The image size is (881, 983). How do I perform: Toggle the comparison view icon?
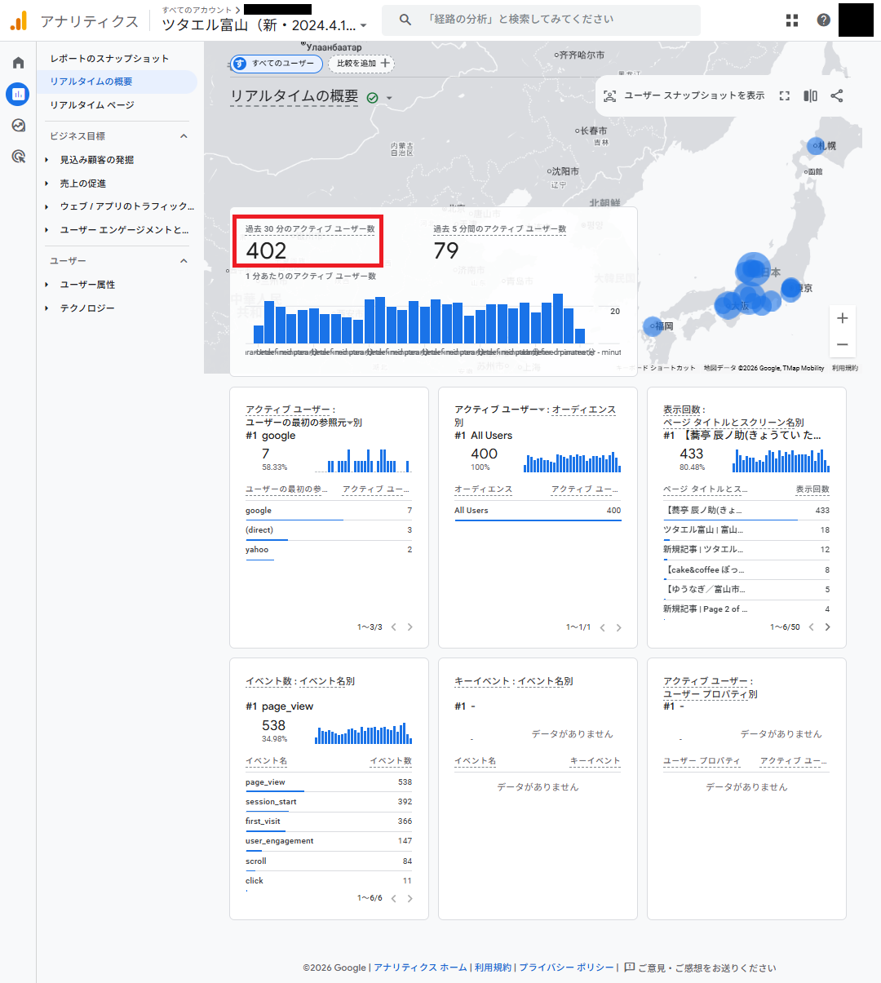coord(810,96)
